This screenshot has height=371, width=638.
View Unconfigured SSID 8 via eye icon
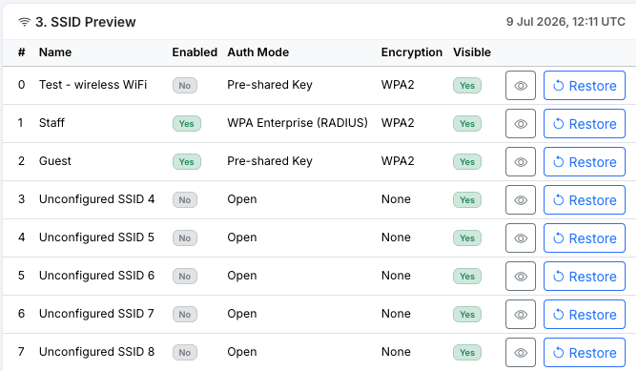point(521,353)
